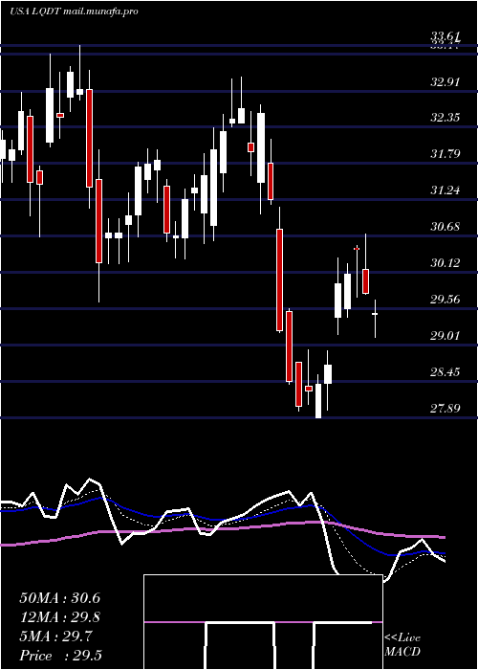Click the 32.91 price axis label

click(x=445, y=82)
